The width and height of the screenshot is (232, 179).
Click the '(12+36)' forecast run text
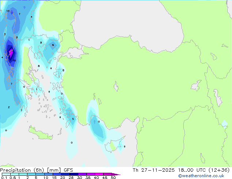[219, 170]
